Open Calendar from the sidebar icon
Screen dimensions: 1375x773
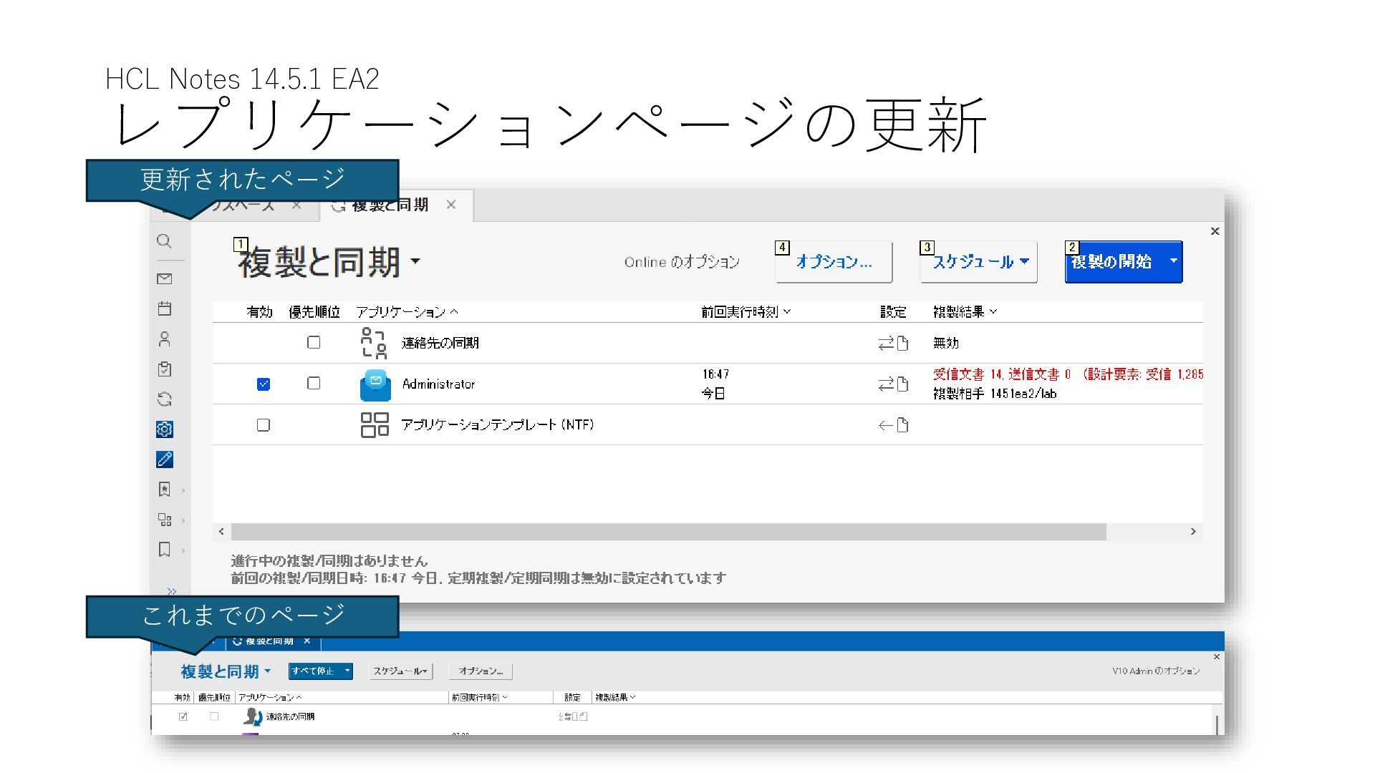(x=164, y=308)
